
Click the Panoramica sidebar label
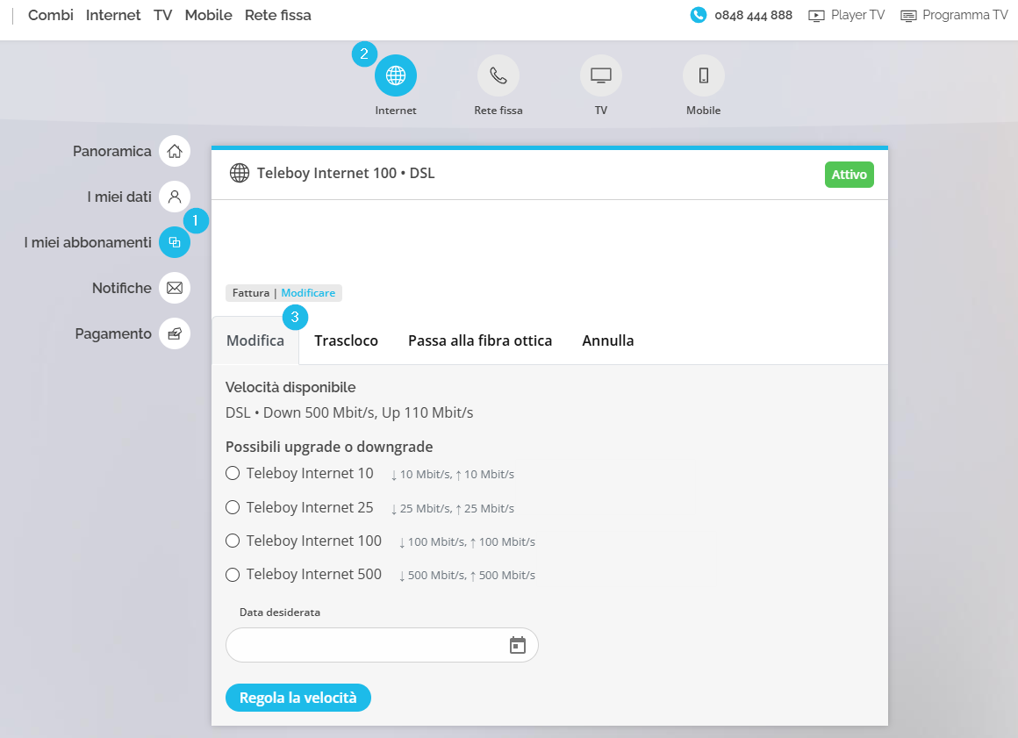111,151
